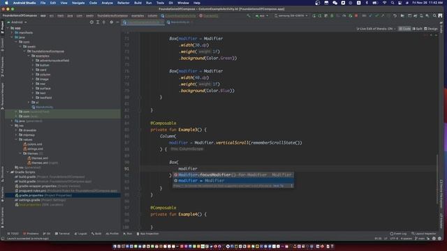
Task: Expand the manifests folder
Action: 12,33
